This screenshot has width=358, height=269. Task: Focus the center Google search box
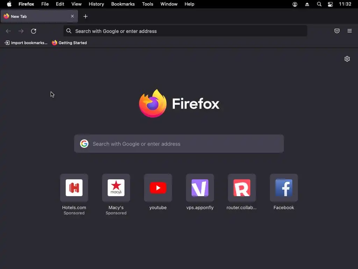click(x=179, y=144)
